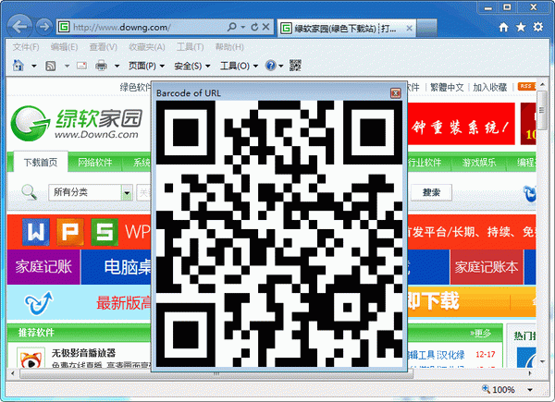The width and height of the screenshot is (555, 402).
Task: Switch to the 行业软件 site tab
Action: coord(424,163)
